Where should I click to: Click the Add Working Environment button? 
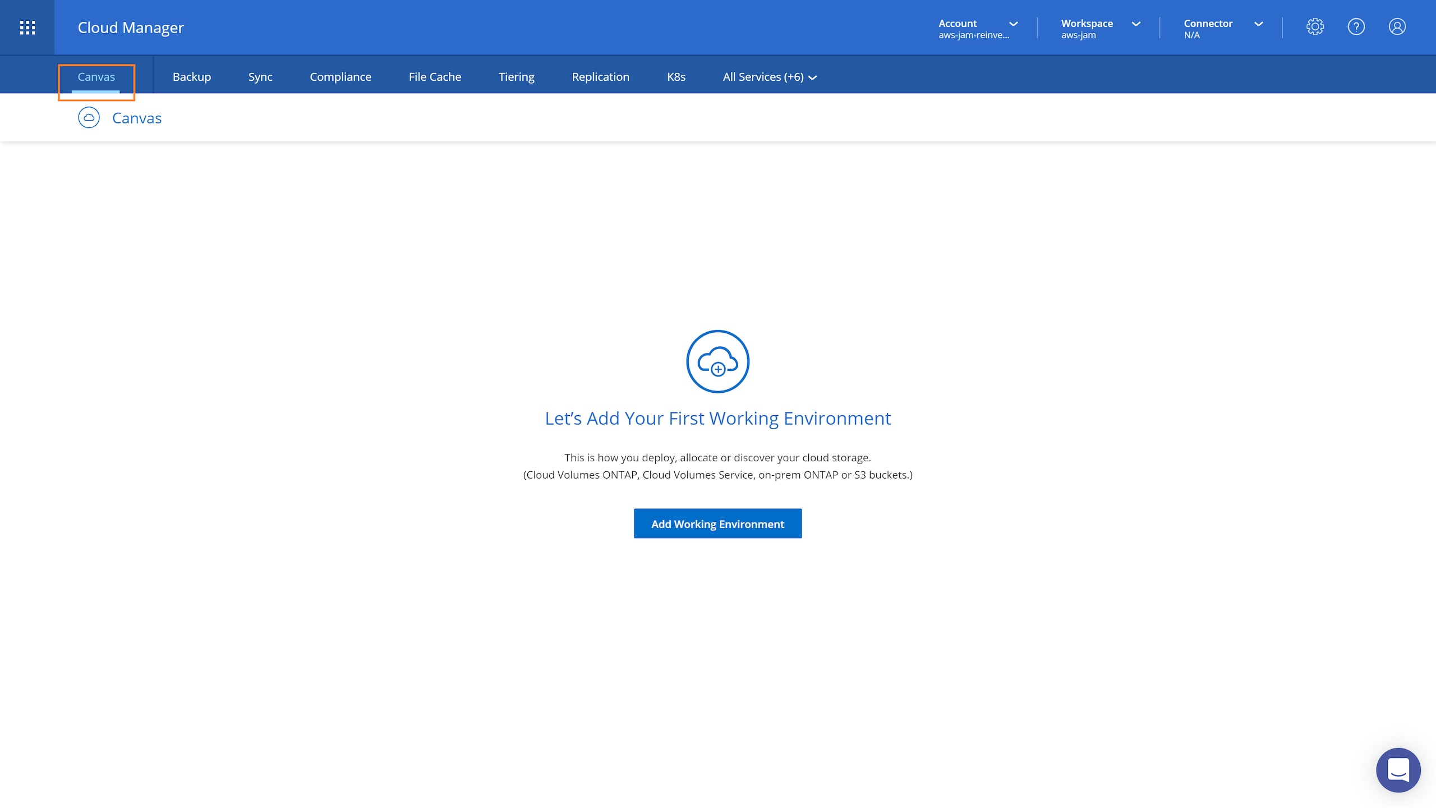coord(717,524)
